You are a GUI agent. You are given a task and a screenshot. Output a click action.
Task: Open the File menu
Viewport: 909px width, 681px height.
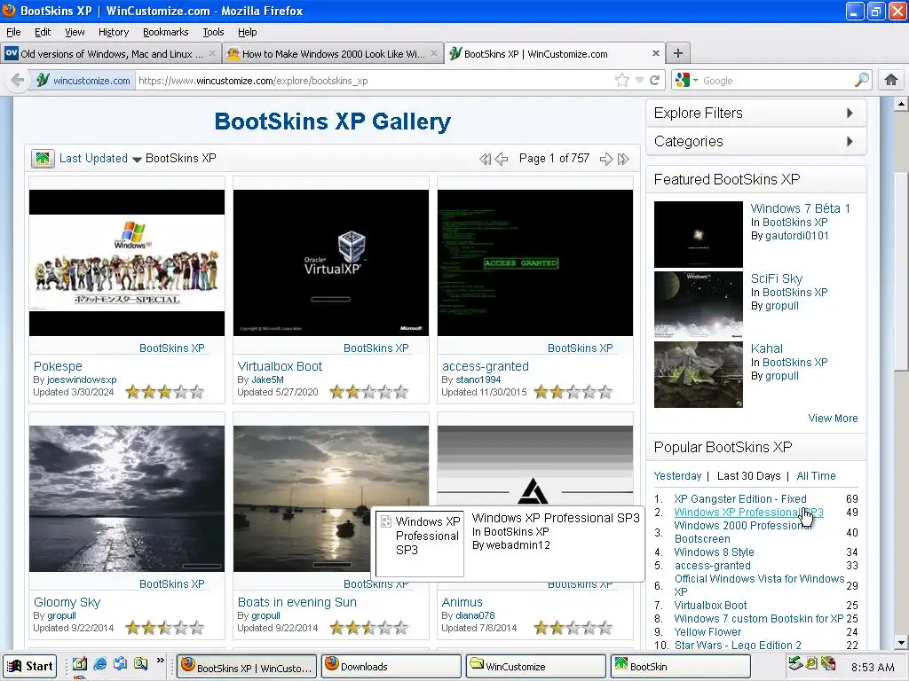[x=13, y=32]
